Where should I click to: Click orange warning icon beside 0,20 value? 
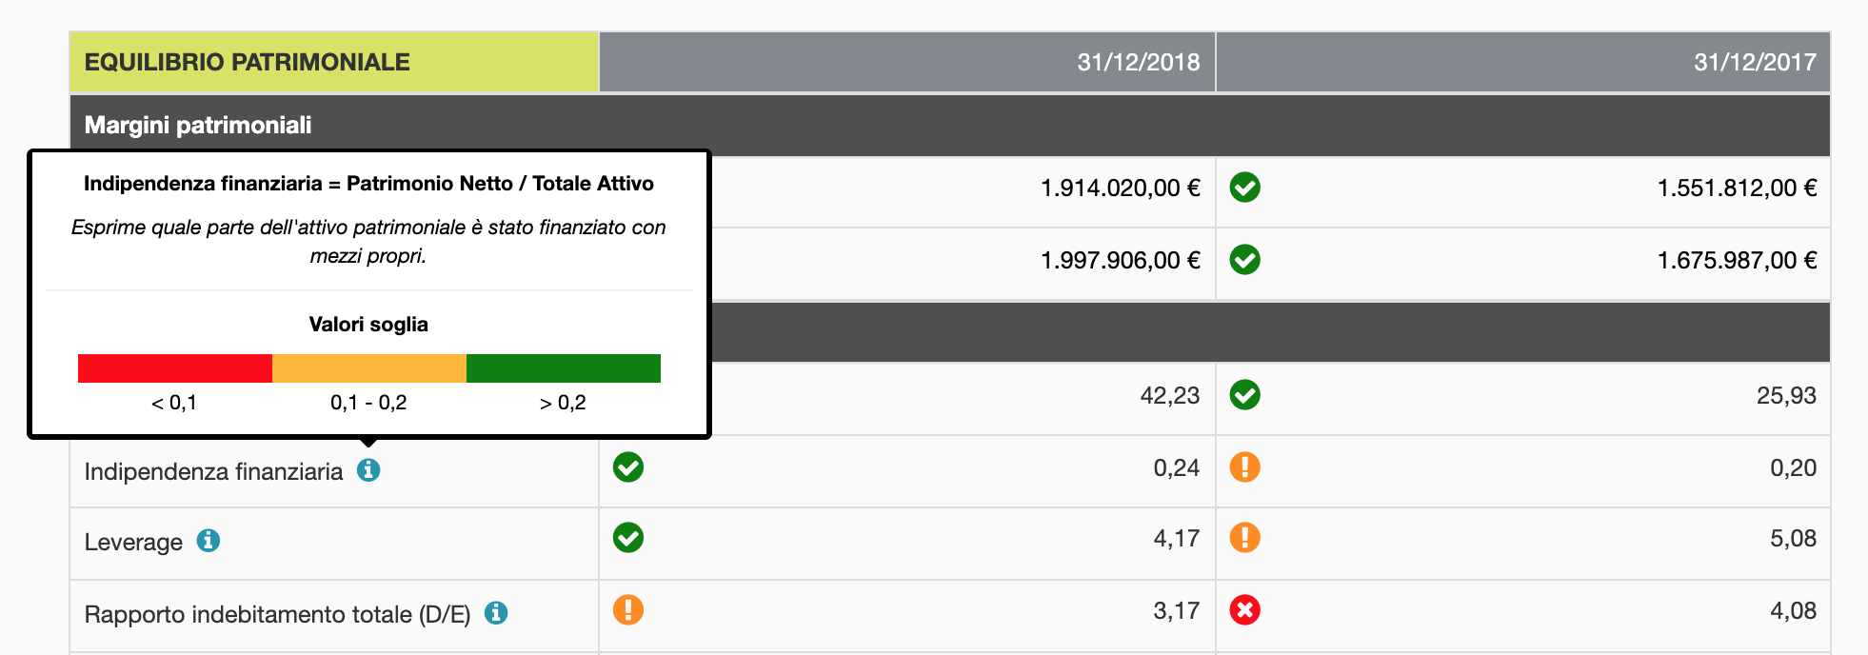(x=1244, y=467)
